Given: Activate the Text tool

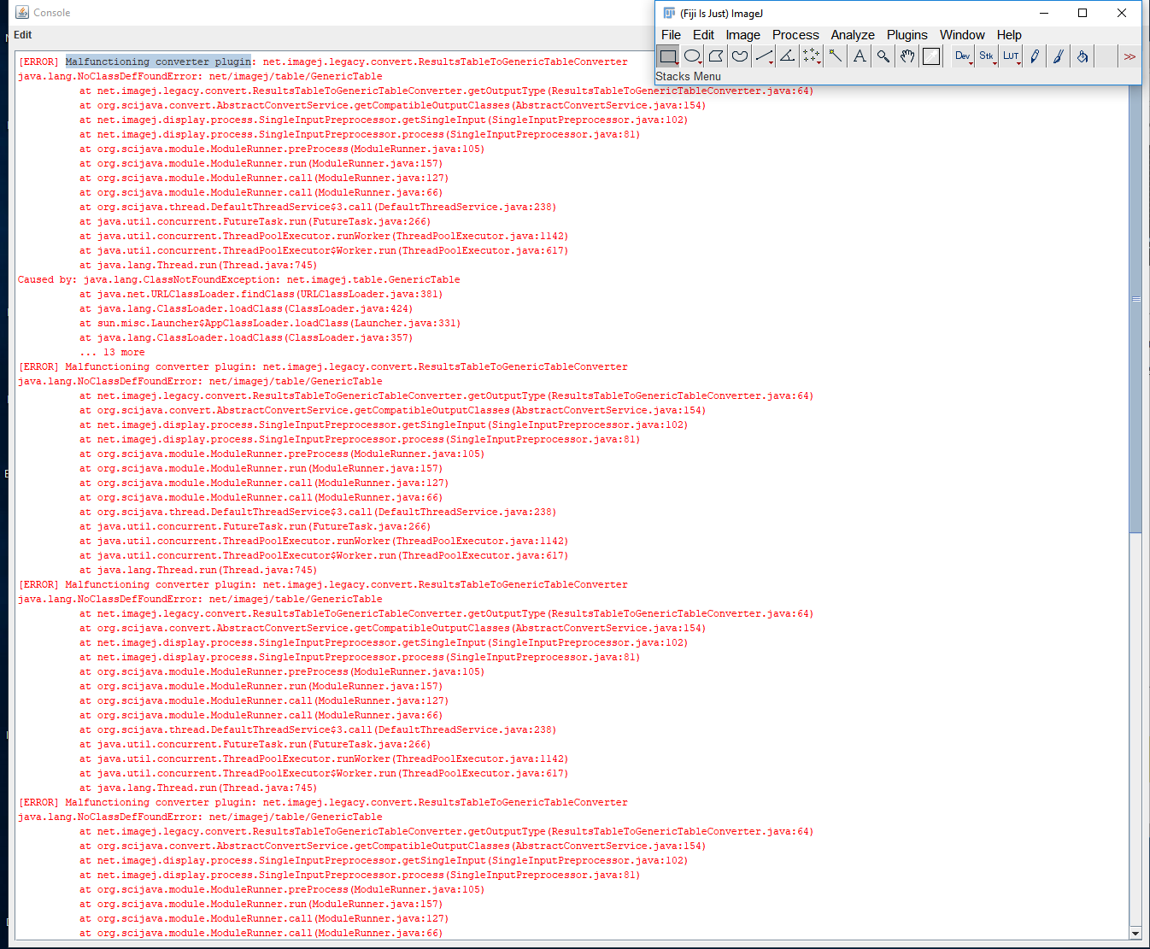Looking at the screenshot, I should [859, 56].
